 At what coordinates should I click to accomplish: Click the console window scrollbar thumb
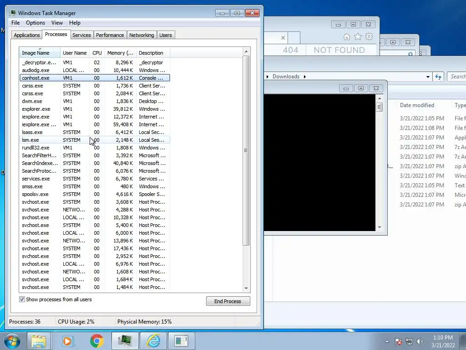pyautogui.click(x=379, y=107)
